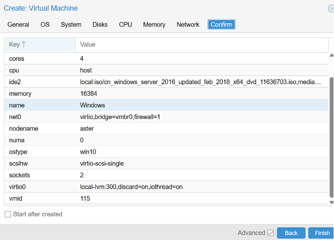Select the net0 virtio bridge value
This screenshot has height=240, width=334.
[x=120, y=117]
